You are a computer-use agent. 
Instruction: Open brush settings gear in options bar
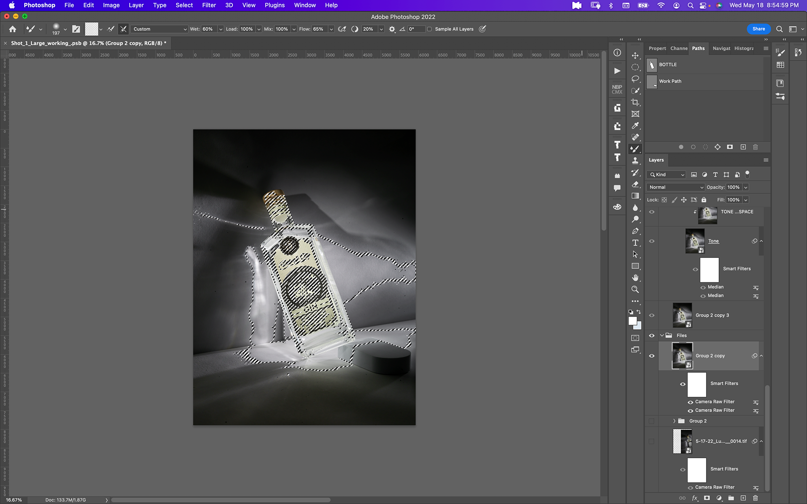click(392, 29)
